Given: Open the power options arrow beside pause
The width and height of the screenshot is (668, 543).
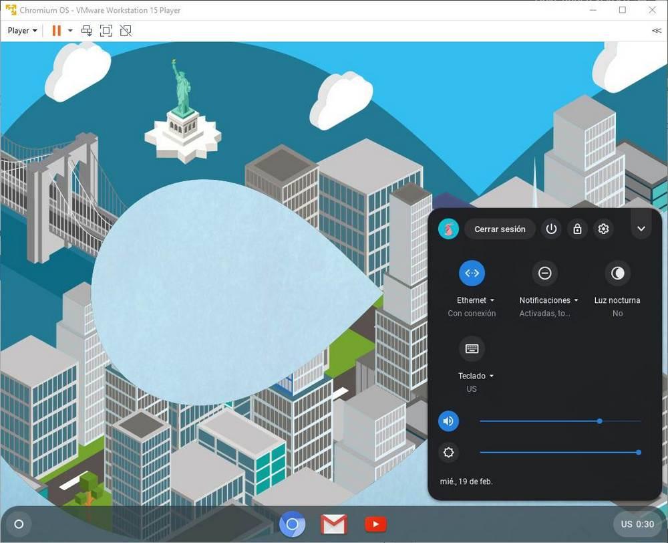Looking at the screenshot, I should pyautogui.click(x=70, y=31).
